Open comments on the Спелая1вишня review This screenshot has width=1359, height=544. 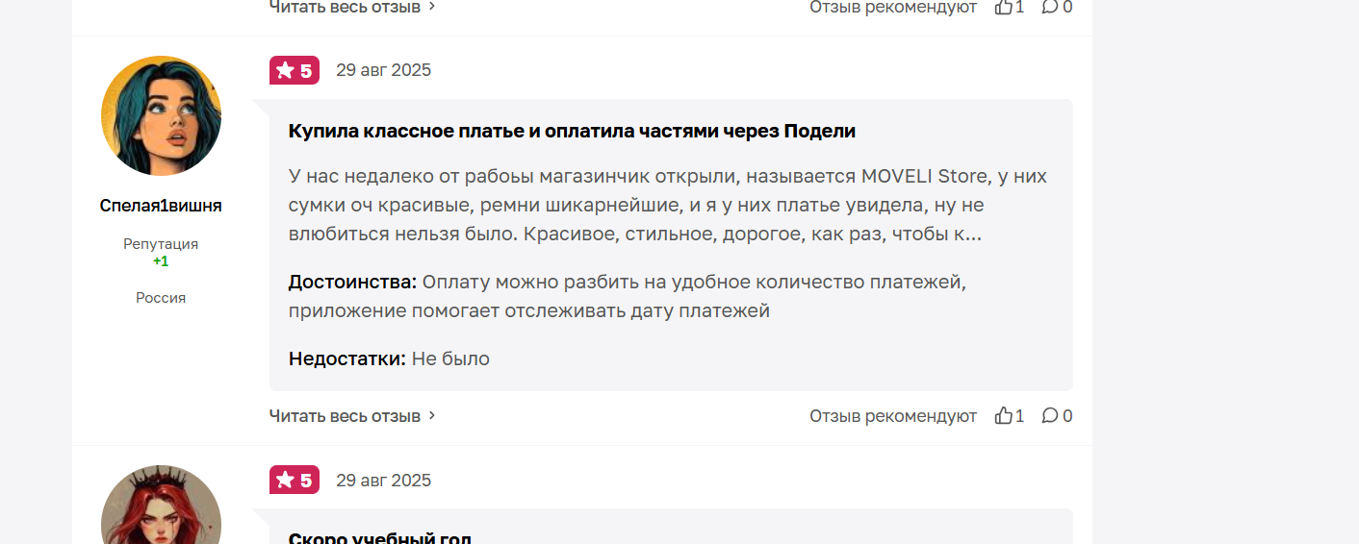1050,415
